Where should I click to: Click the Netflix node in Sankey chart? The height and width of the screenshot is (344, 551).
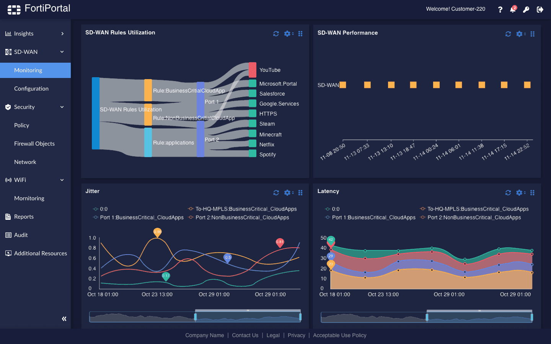[253, 143]
